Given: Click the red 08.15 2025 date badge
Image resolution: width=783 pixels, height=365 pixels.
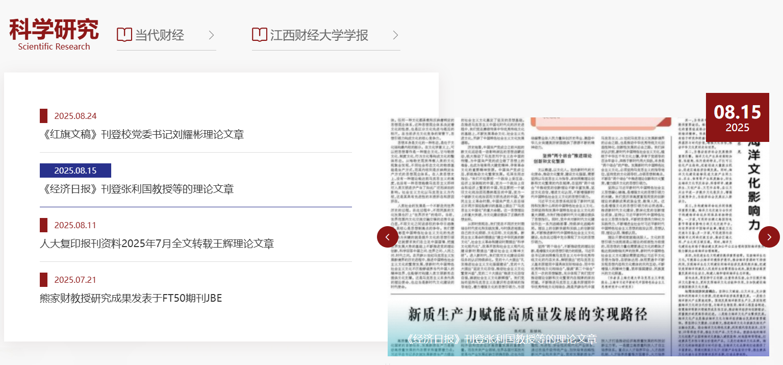Looking at the screenshot, I should tap(737, 117).
